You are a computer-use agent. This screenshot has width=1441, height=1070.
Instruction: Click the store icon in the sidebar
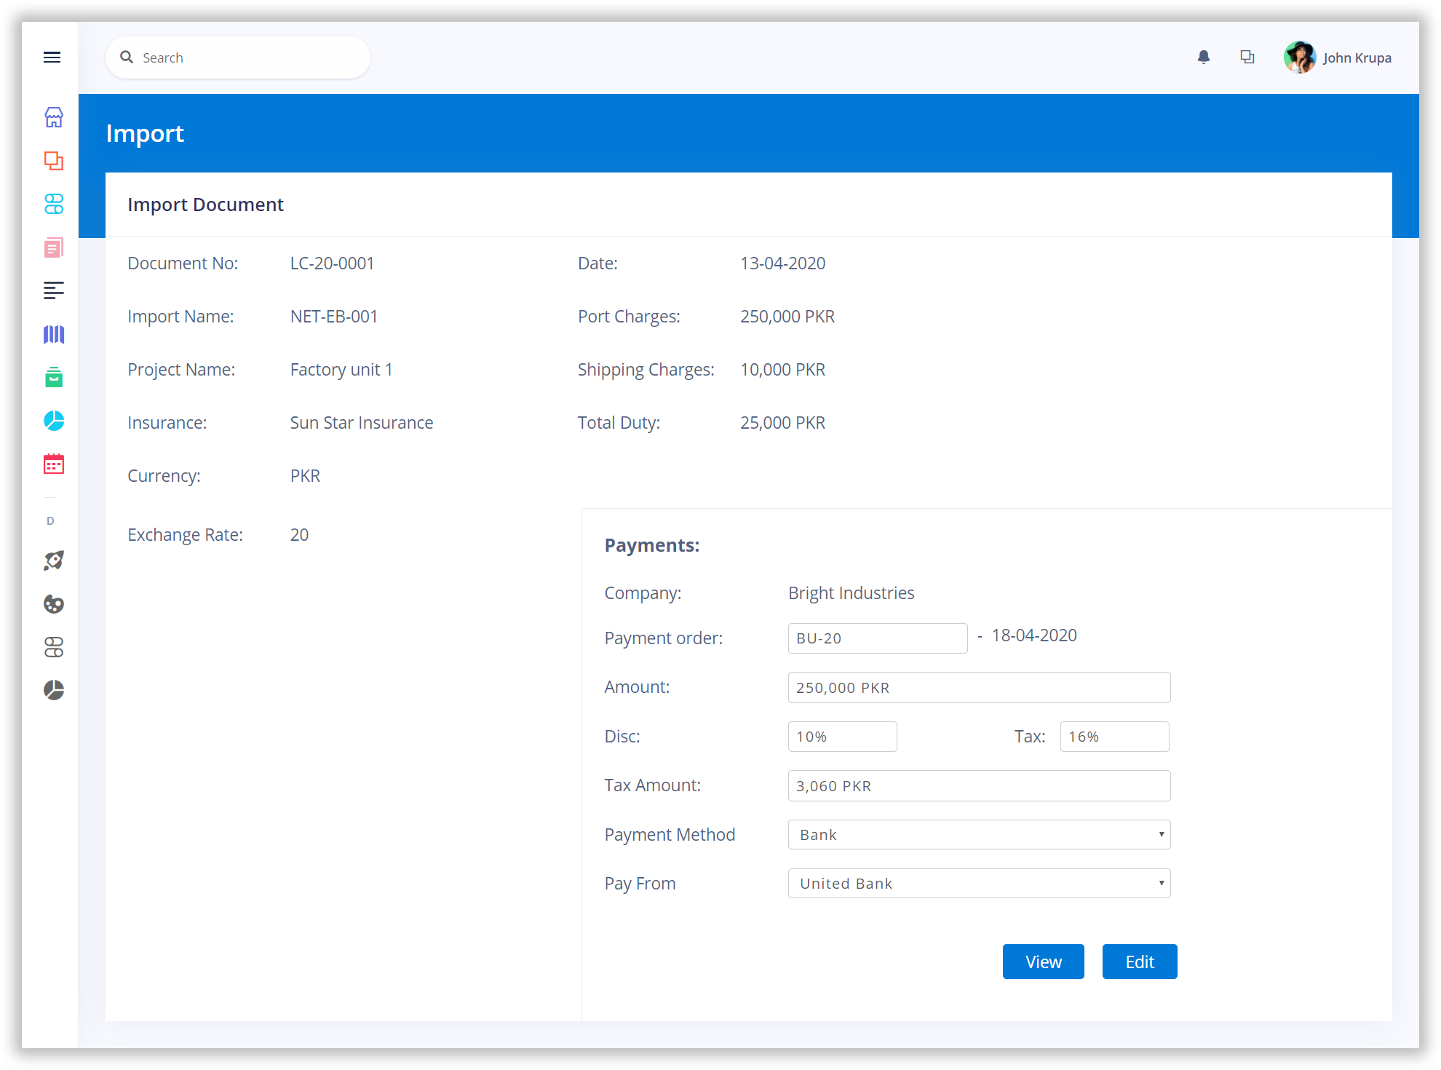coord(54,117)
